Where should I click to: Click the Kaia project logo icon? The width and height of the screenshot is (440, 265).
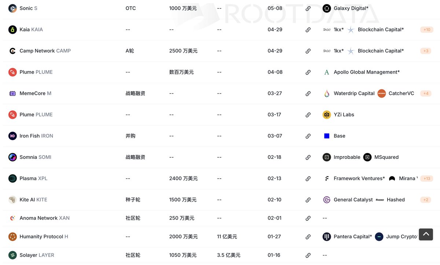(x=13, y=30)
